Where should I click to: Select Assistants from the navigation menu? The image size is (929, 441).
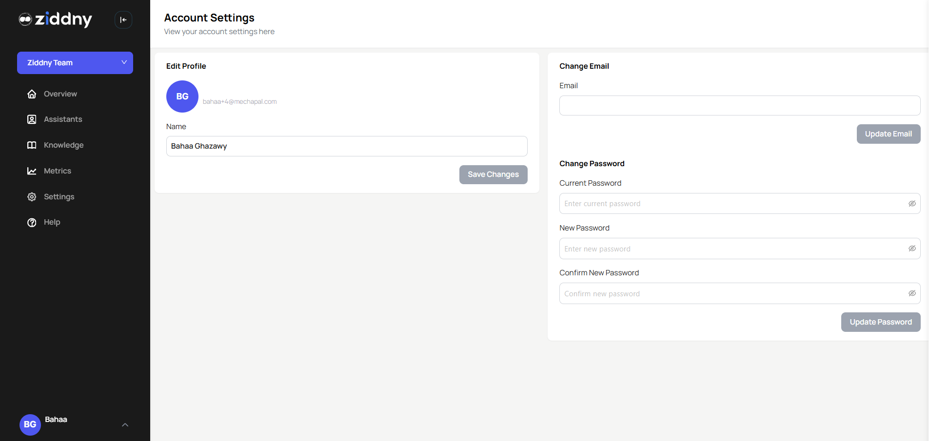click(63, 119)
